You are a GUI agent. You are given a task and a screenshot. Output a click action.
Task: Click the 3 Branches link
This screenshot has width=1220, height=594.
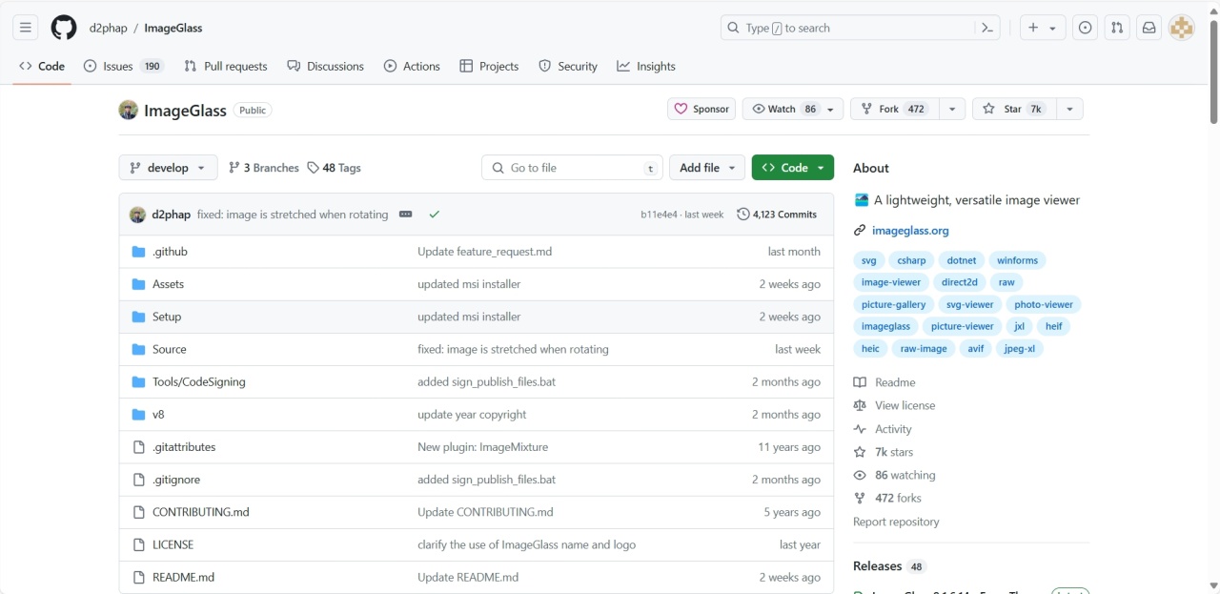[263, 168]
